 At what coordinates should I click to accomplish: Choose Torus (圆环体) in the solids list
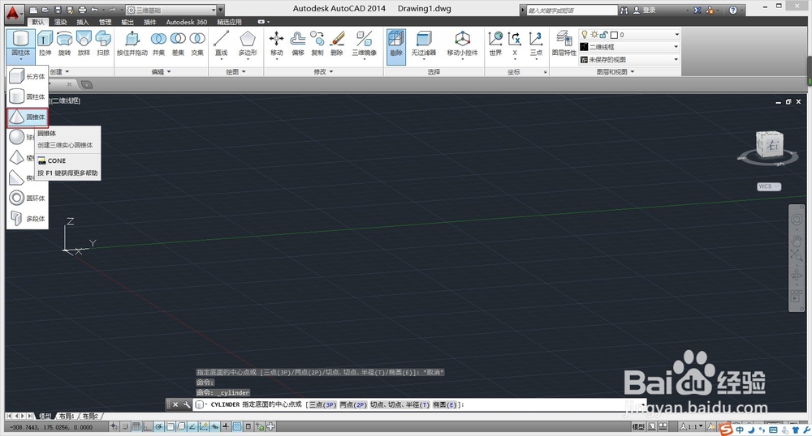pos(28,199)
